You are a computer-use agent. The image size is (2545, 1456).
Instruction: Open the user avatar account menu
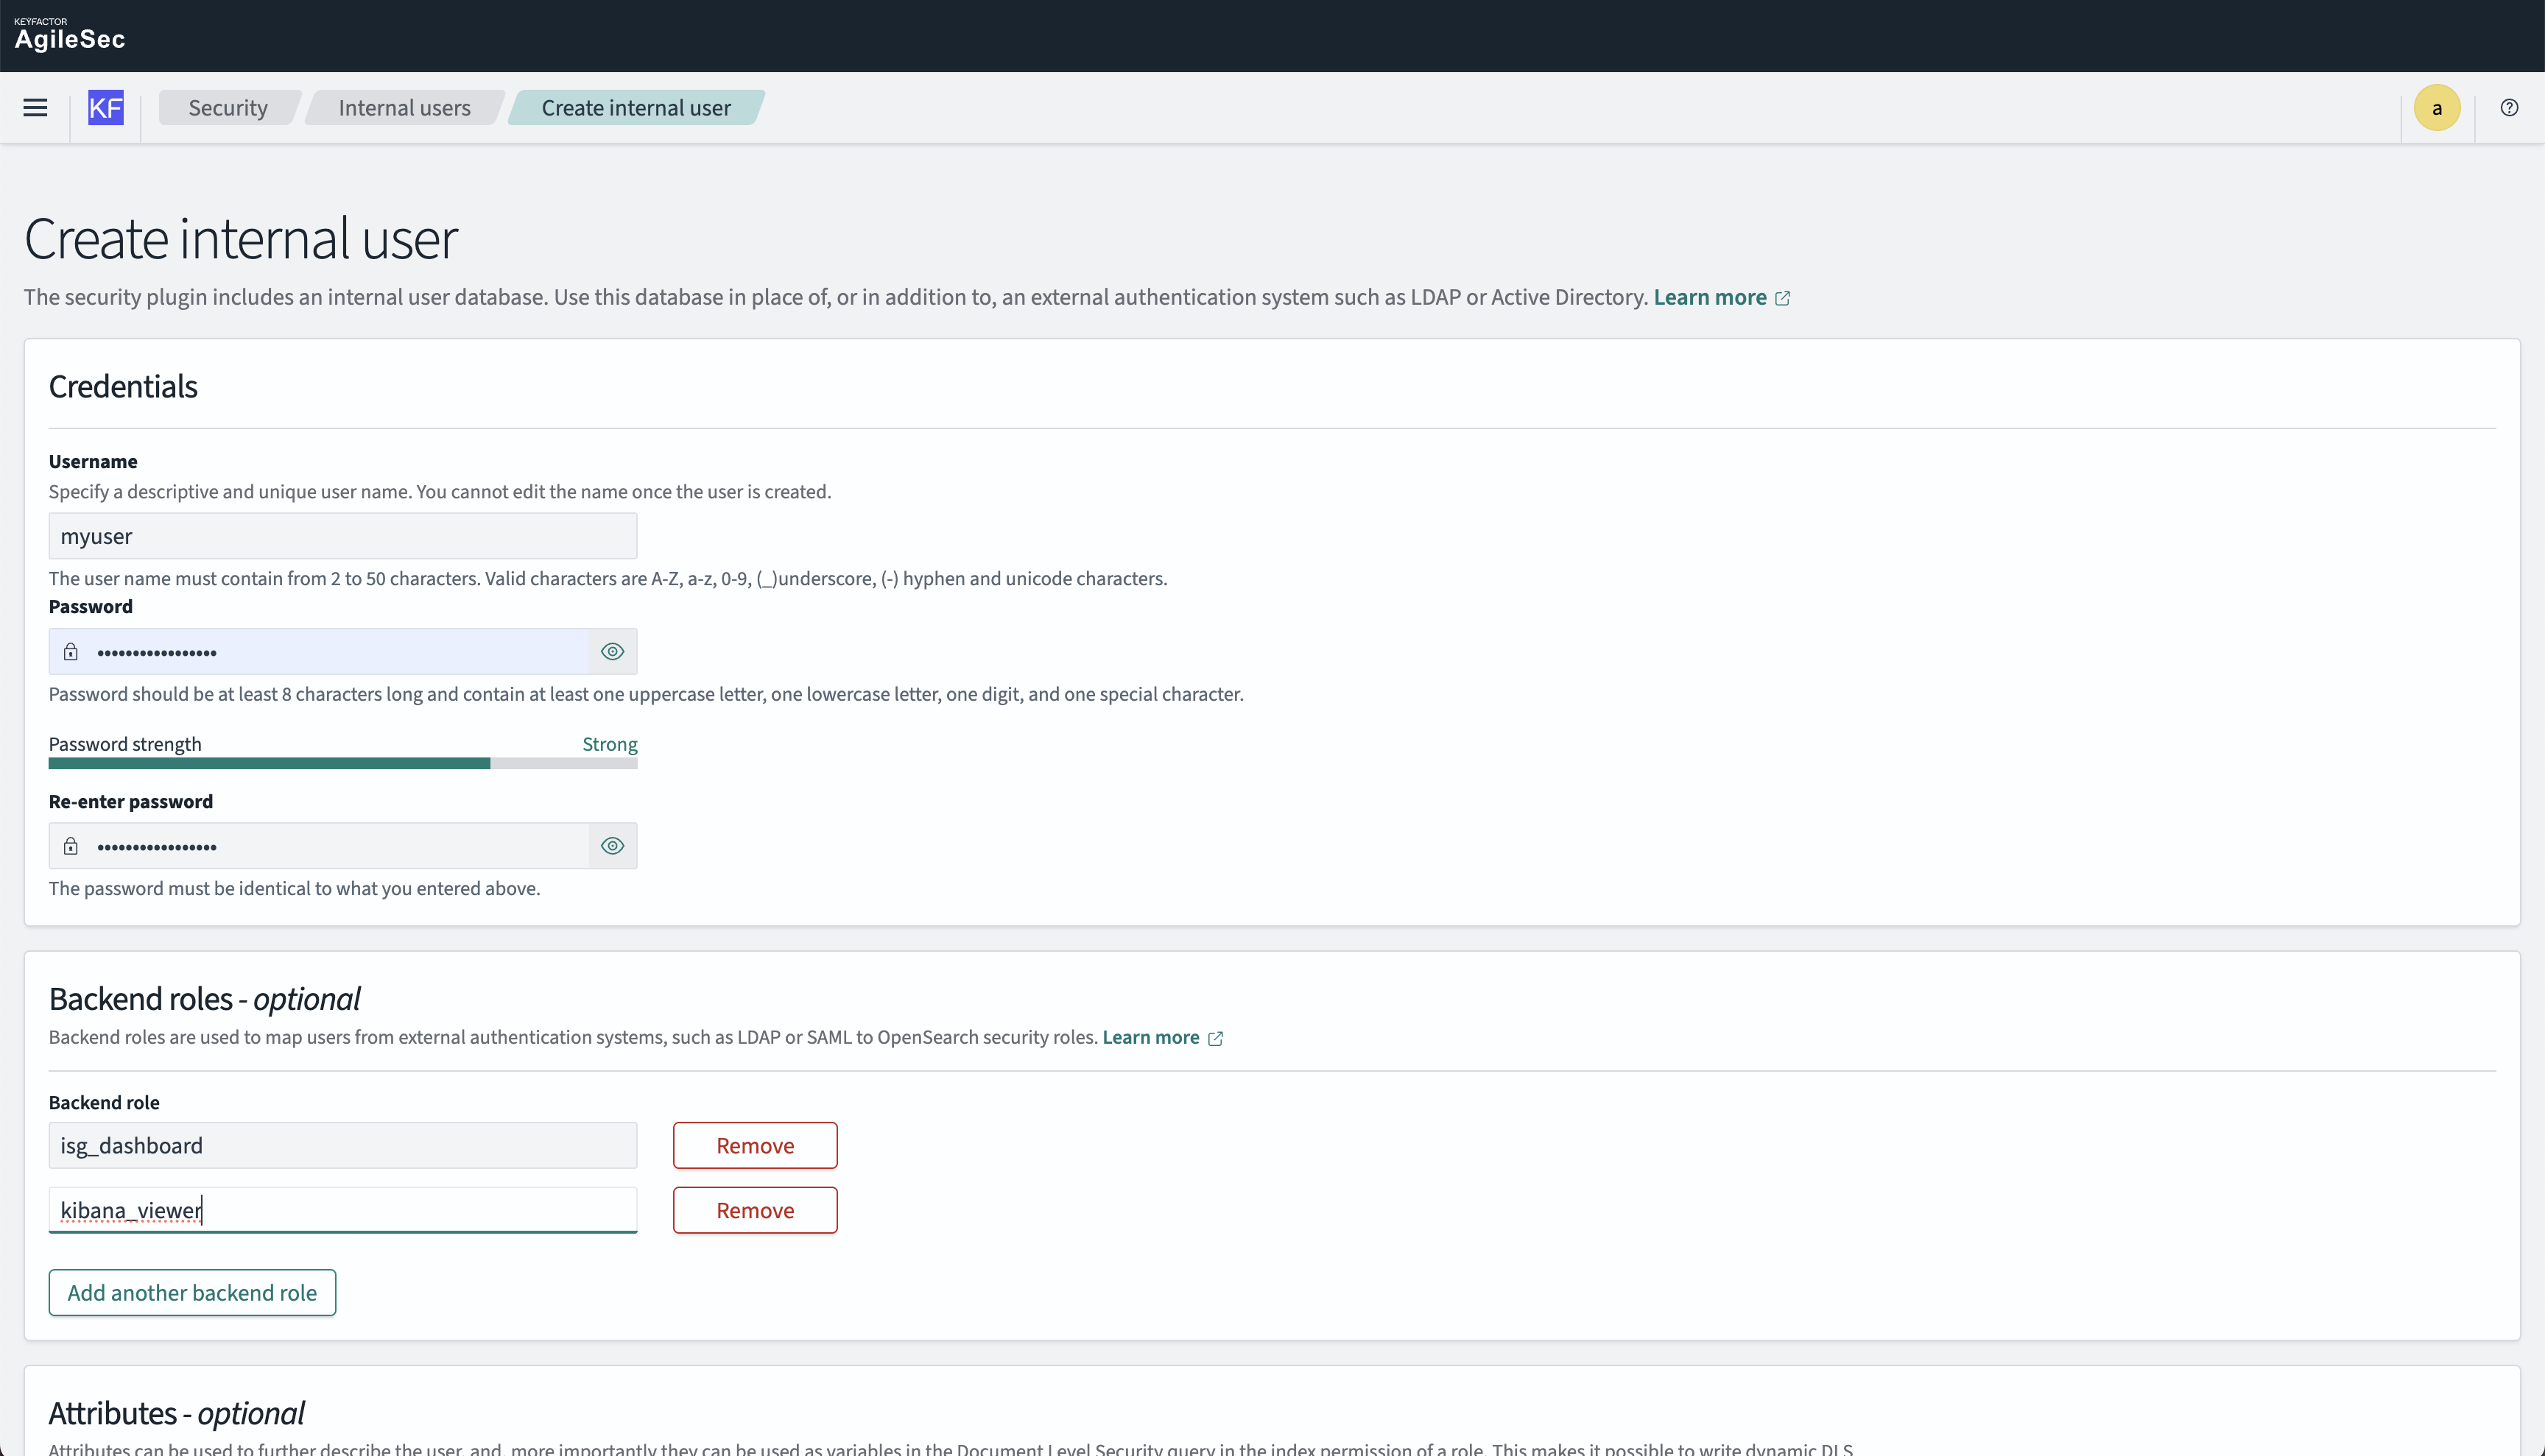point(2436,108)
